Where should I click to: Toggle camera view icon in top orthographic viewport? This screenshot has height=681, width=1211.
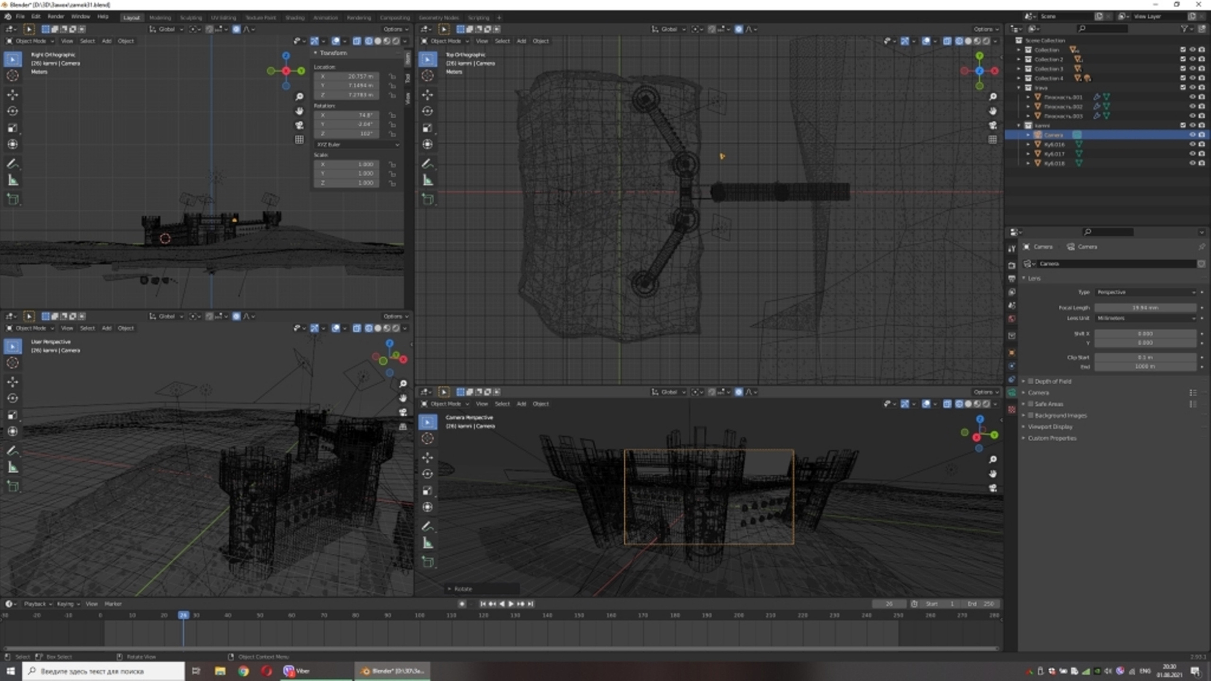tap(992, 125)
